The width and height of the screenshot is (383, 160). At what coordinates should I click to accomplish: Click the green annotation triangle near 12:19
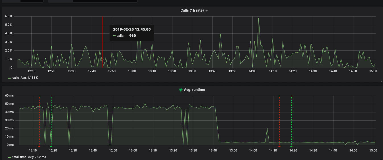pos(51,146)
